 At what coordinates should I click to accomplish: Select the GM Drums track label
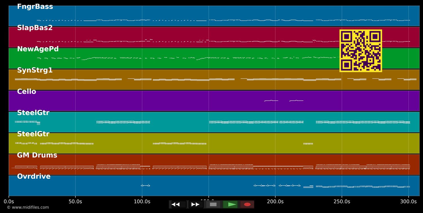[37, 155]
